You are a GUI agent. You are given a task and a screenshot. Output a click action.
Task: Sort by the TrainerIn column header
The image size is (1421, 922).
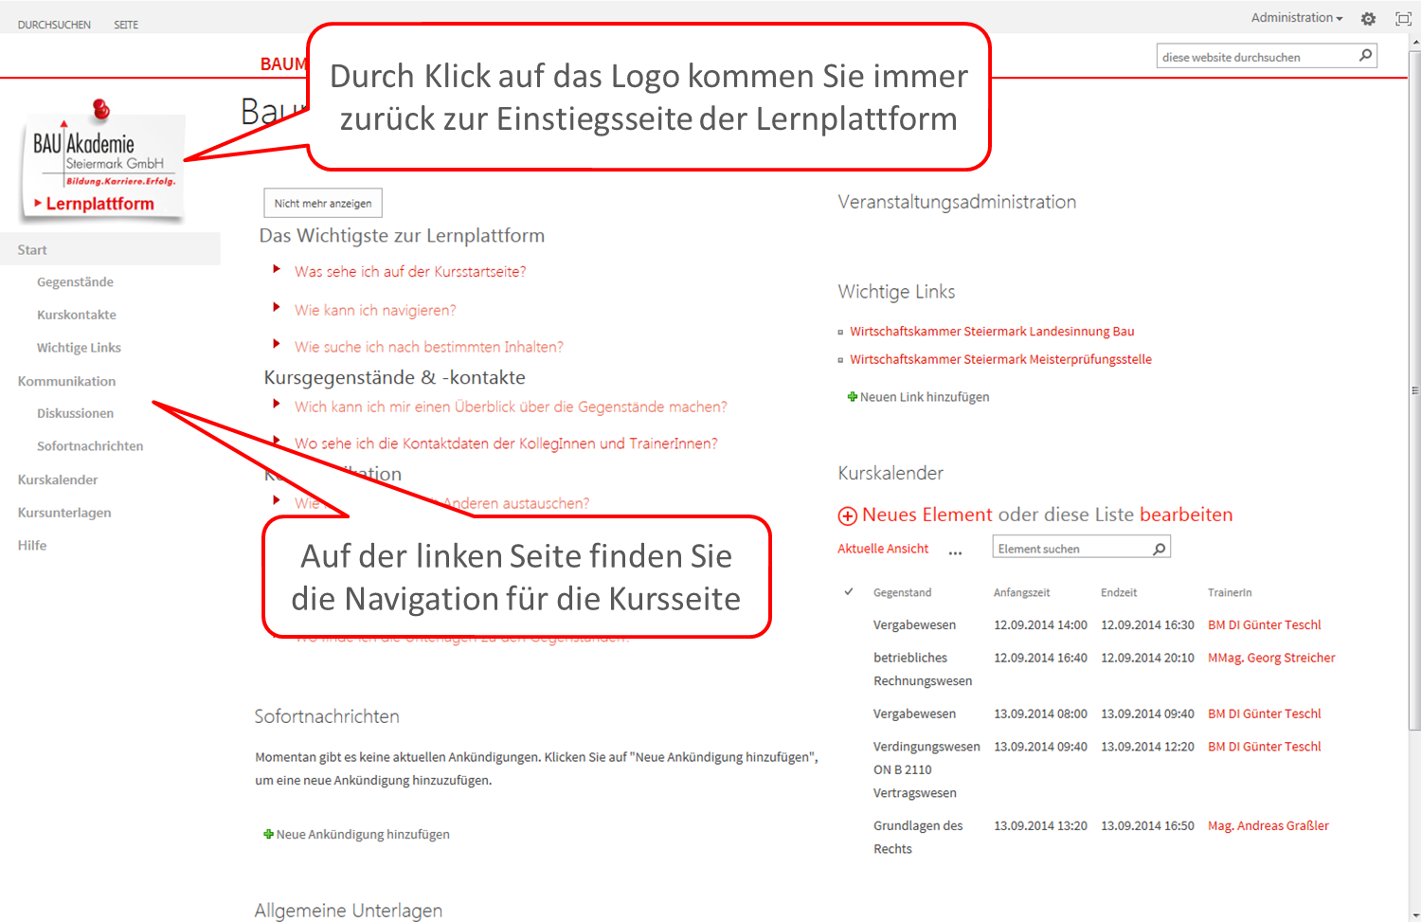point(1230,593)
